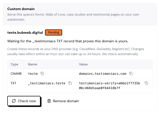Click the Custom domain heading
The image size is (160, 113).
(21, 9)
